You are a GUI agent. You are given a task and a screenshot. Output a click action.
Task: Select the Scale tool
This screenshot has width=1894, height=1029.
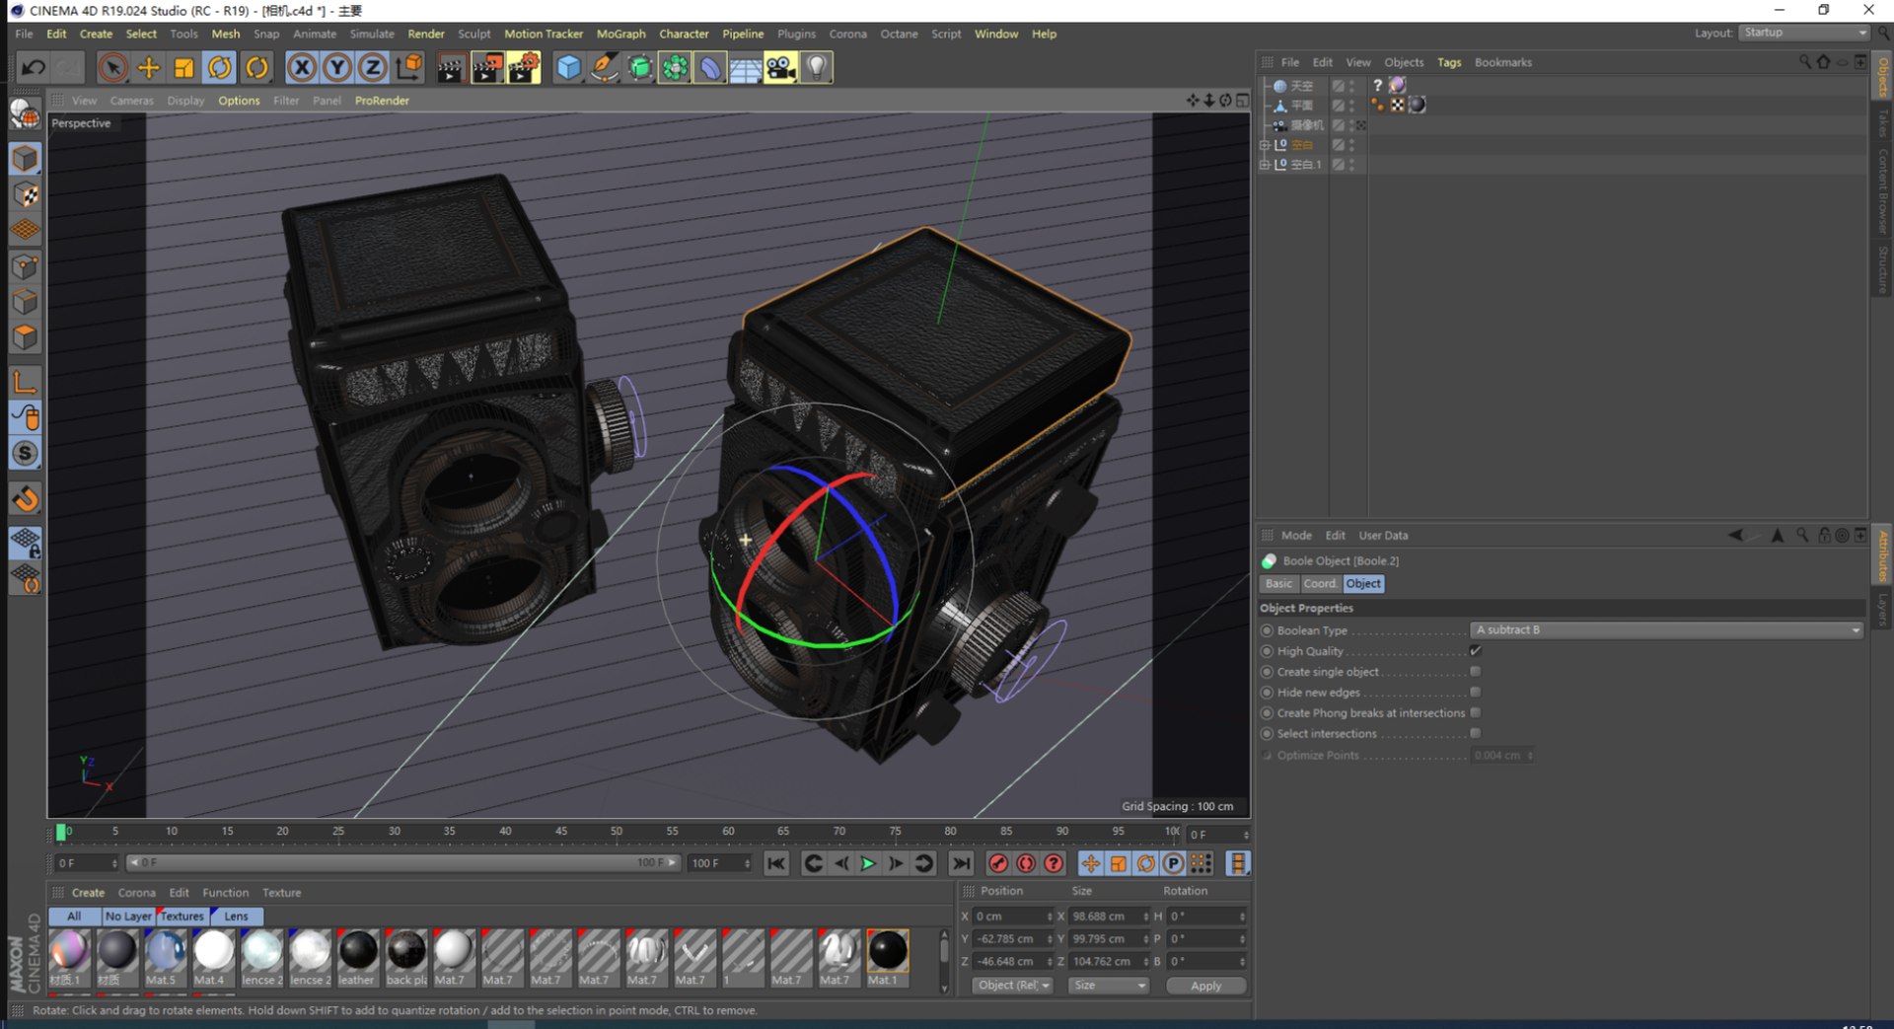pos(183,67)
